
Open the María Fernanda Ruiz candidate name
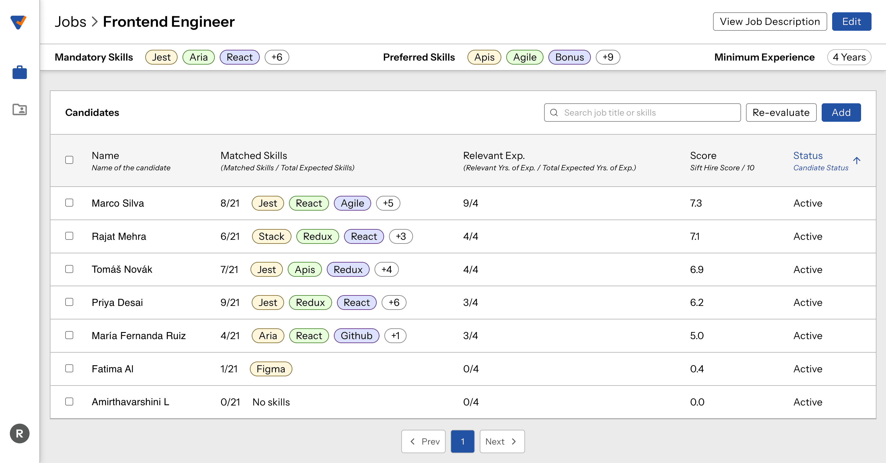pos(138,336)
